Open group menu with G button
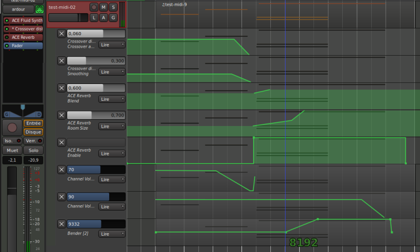Viewport: 420px width, 252px height. [113, 18]
